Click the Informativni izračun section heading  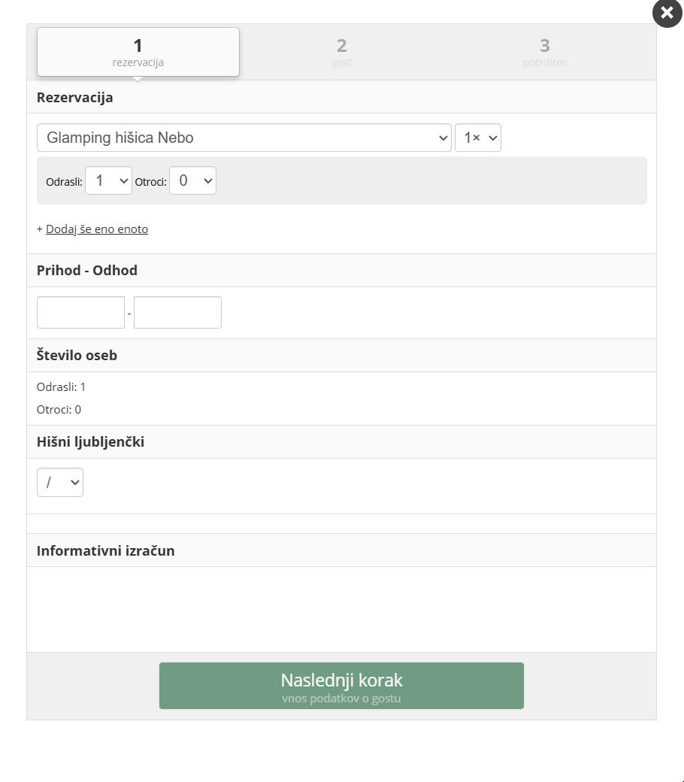tap(105, 550)
